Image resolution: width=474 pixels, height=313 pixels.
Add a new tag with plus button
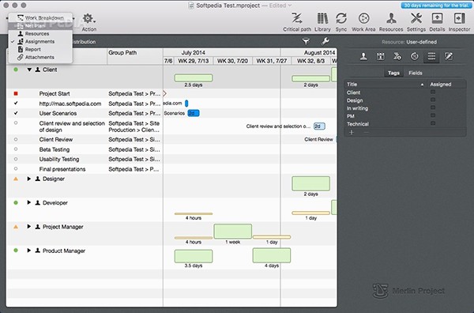[352, 133]
